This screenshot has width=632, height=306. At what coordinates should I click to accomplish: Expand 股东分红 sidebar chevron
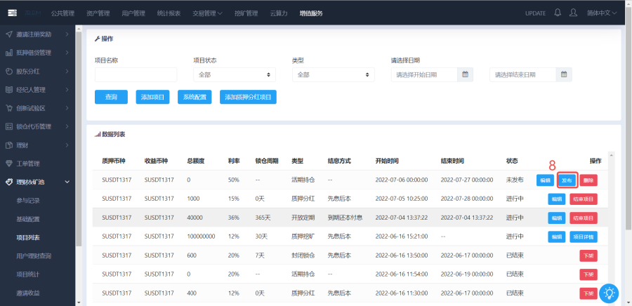pyautogui.click(x=67, y=72)
